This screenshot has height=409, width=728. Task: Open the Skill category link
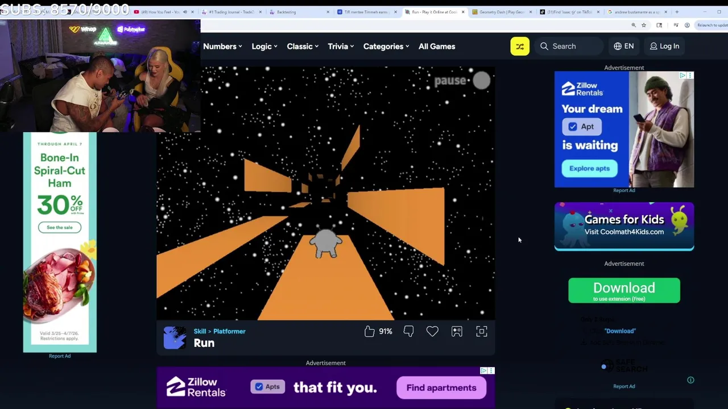[200, 331]
